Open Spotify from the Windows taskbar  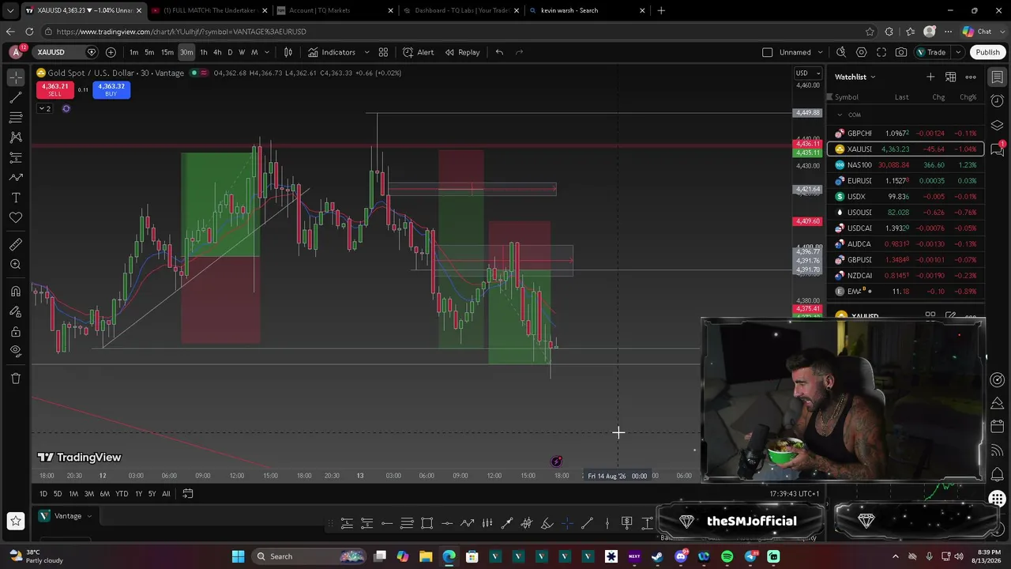727,556
